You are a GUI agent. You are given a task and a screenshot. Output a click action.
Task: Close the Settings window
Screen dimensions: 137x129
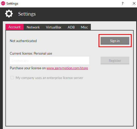point(134,3)
